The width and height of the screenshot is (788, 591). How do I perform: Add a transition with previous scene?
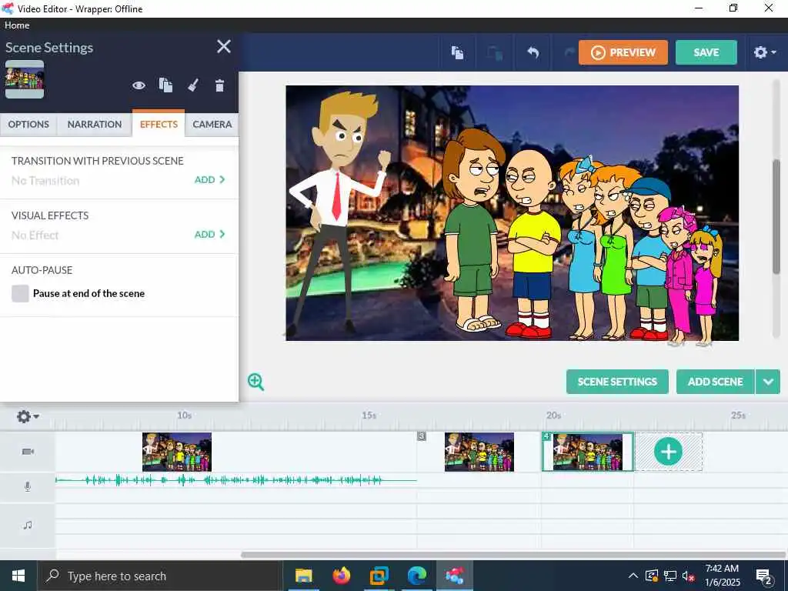[209, 180]
